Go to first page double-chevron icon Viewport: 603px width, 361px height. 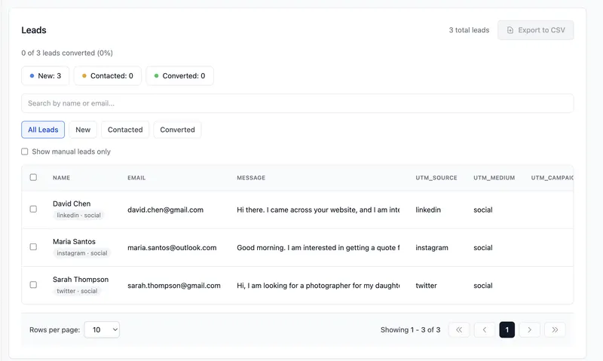[x=459, y=329]
